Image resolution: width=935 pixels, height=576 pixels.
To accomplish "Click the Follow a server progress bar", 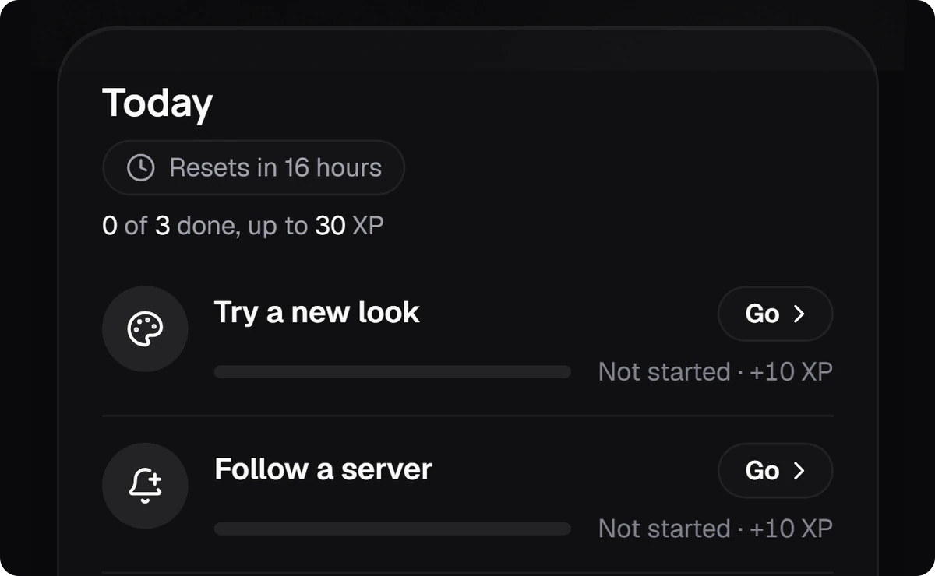I will click(x=393, y=529).
